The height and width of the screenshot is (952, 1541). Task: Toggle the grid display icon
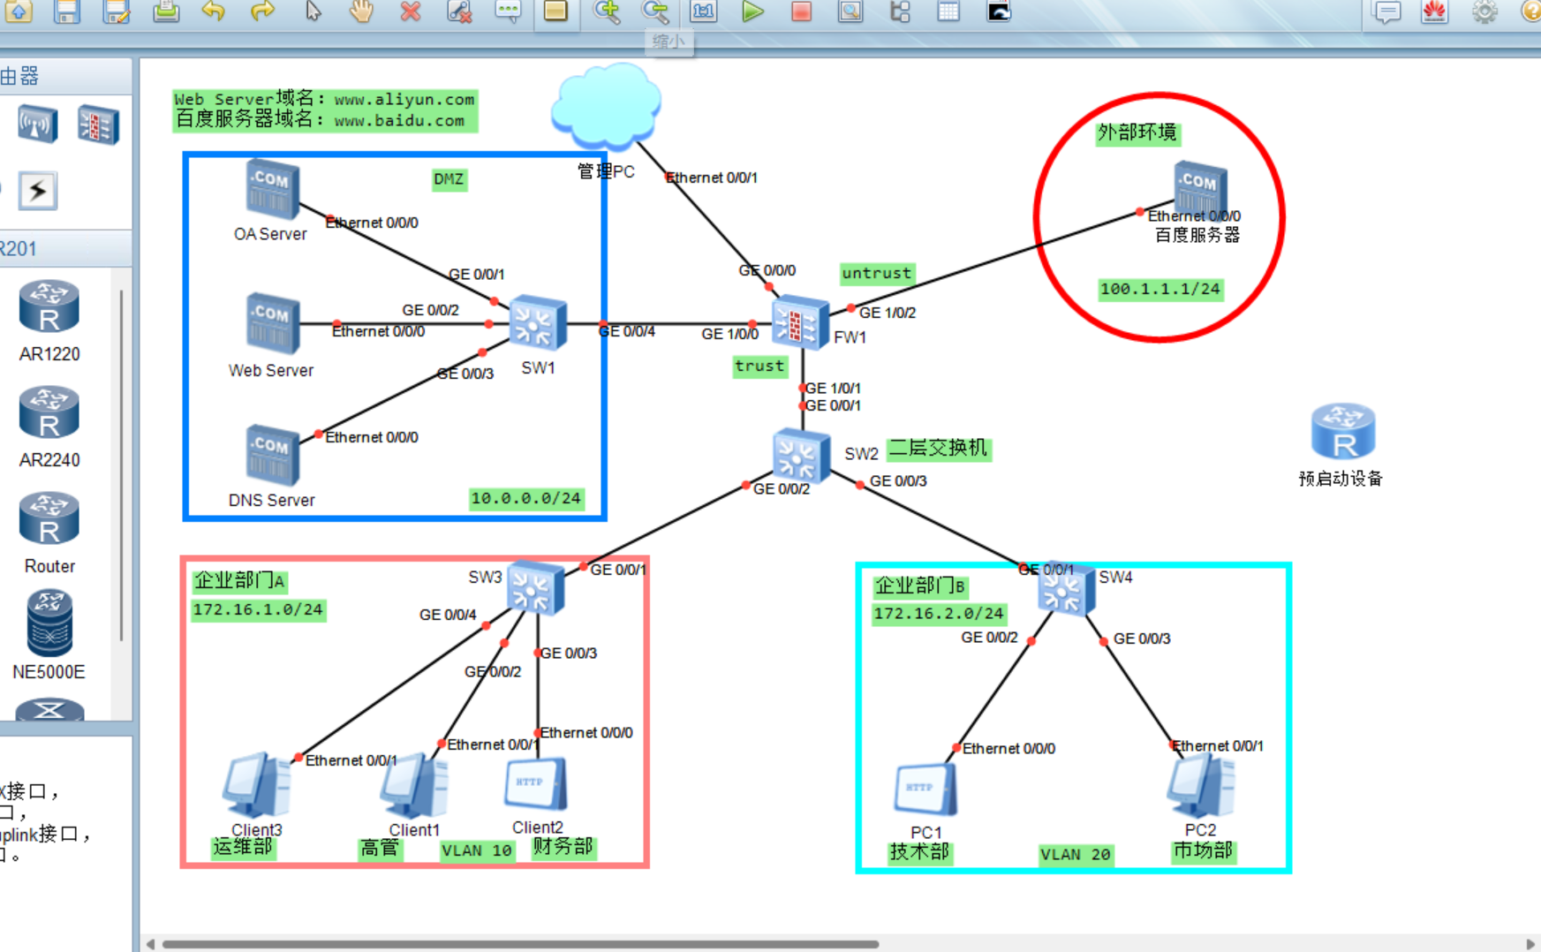tap(948, 11)
